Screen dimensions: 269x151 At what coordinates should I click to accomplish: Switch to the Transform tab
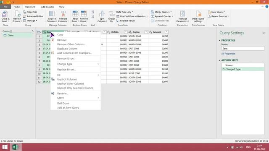[30, 7]
